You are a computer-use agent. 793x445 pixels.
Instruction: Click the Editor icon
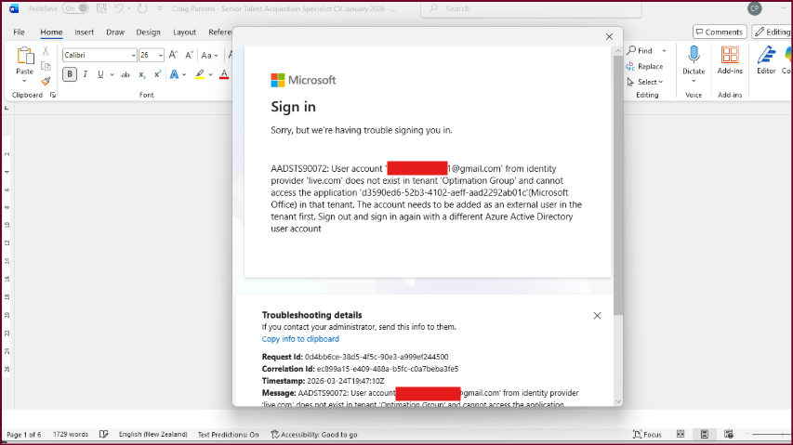[766, 56]
